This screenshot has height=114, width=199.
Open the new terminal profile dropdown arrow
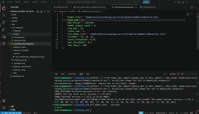coord(167,74)
